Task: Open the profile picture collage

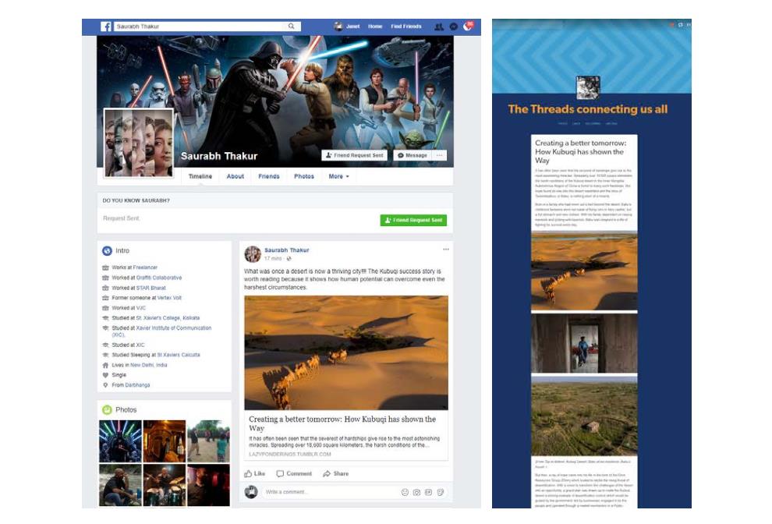Action: coord(139,143)
